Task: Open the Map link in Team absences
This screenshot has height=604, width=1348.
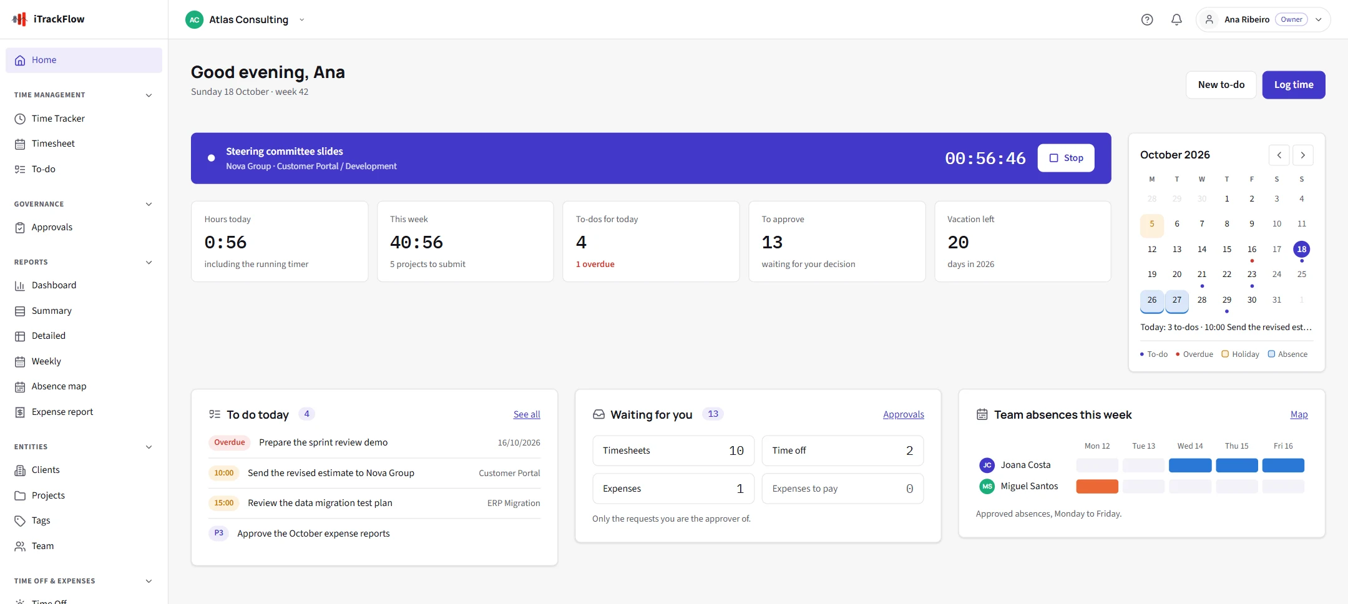Action: 1299,414
